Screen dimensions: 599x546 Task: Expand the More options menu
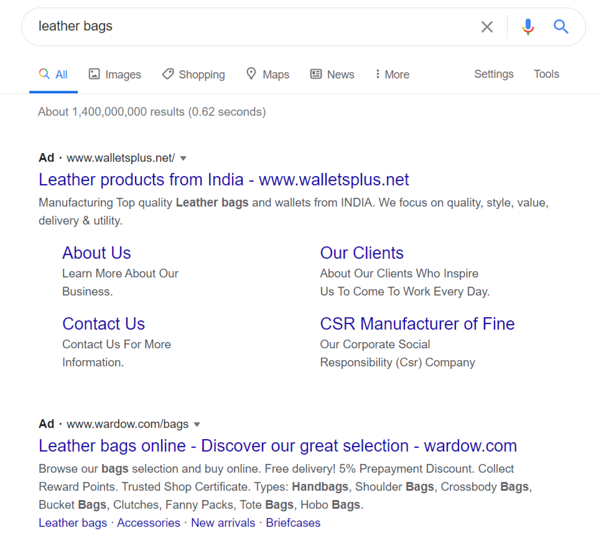(392, 75)
